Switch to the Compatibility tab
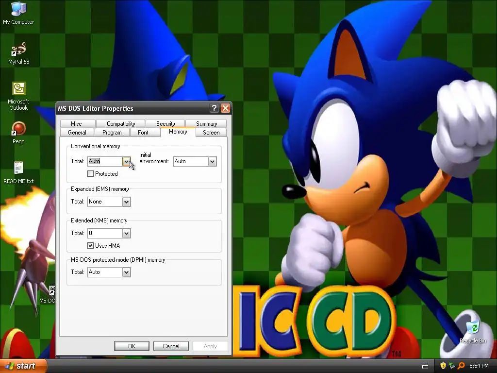Screen dimensions: 497x373 (x=121, y=124)
